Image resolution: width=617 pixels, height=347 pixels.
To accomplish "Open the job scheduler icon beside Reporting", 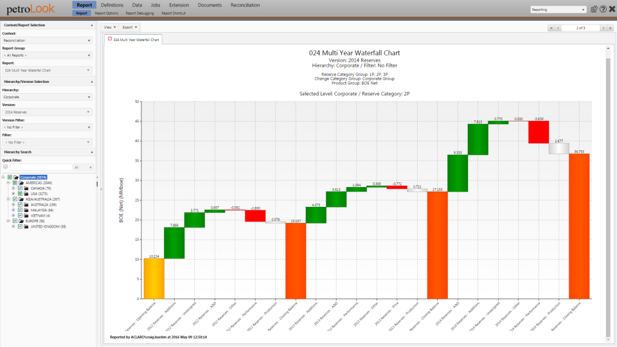I will 594,9.
